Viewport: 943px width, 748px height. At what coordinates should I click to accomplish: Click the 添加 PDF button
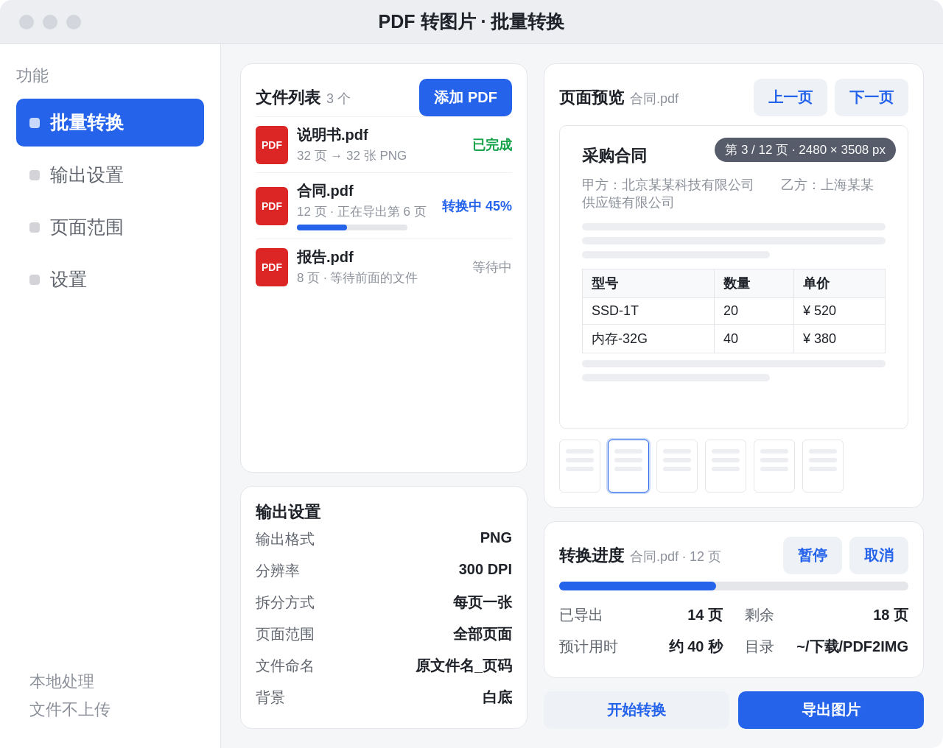point(466,97)
